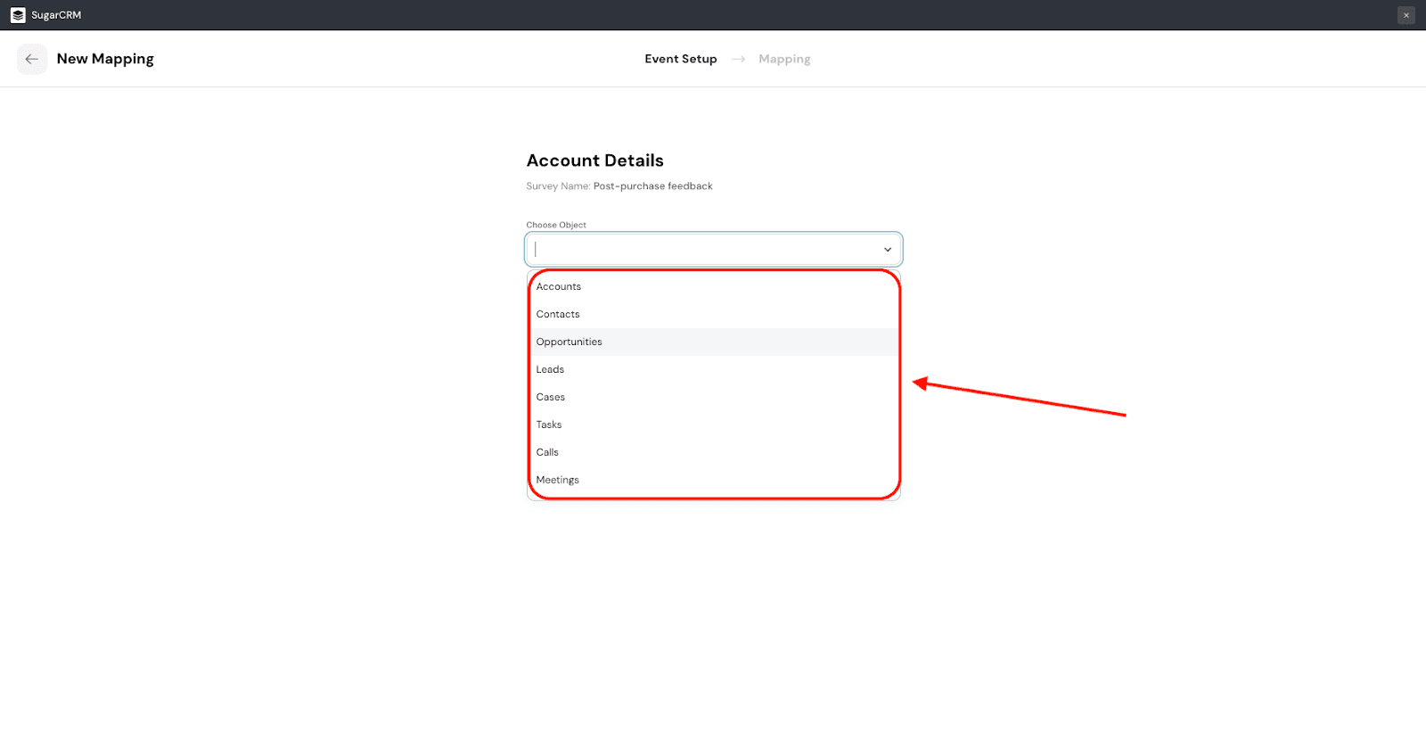Choose Cases from the dropdown
Image resolution: width=1426 pixels, height=734 pixels.
[551, 397]
